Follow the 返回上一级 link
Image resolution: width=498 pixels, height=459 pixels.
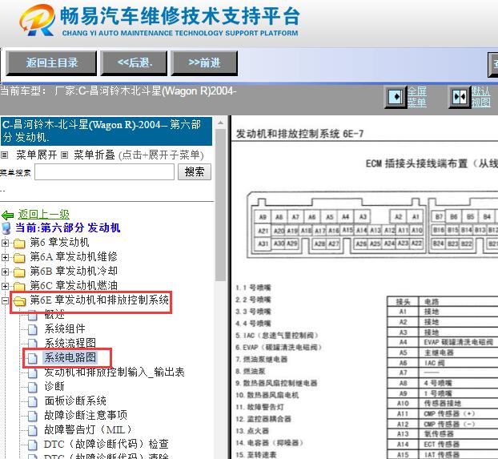click(x=43, y=215)
